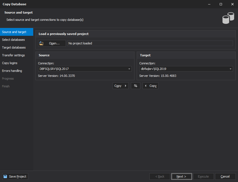The width and height of the screenshot is (238, 182).
Task: Go to Select databases step
Action: (17, 40)
